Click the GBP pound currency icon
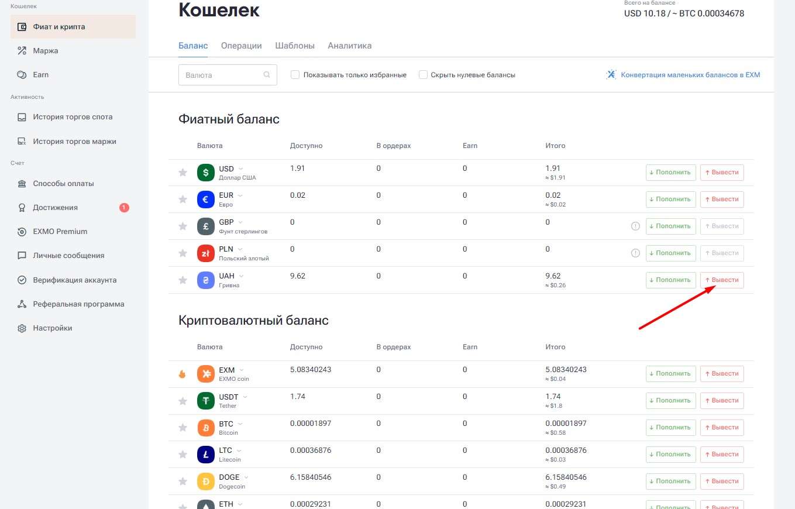The width and height of the screenshot is (795, 509). click(206, 226)
